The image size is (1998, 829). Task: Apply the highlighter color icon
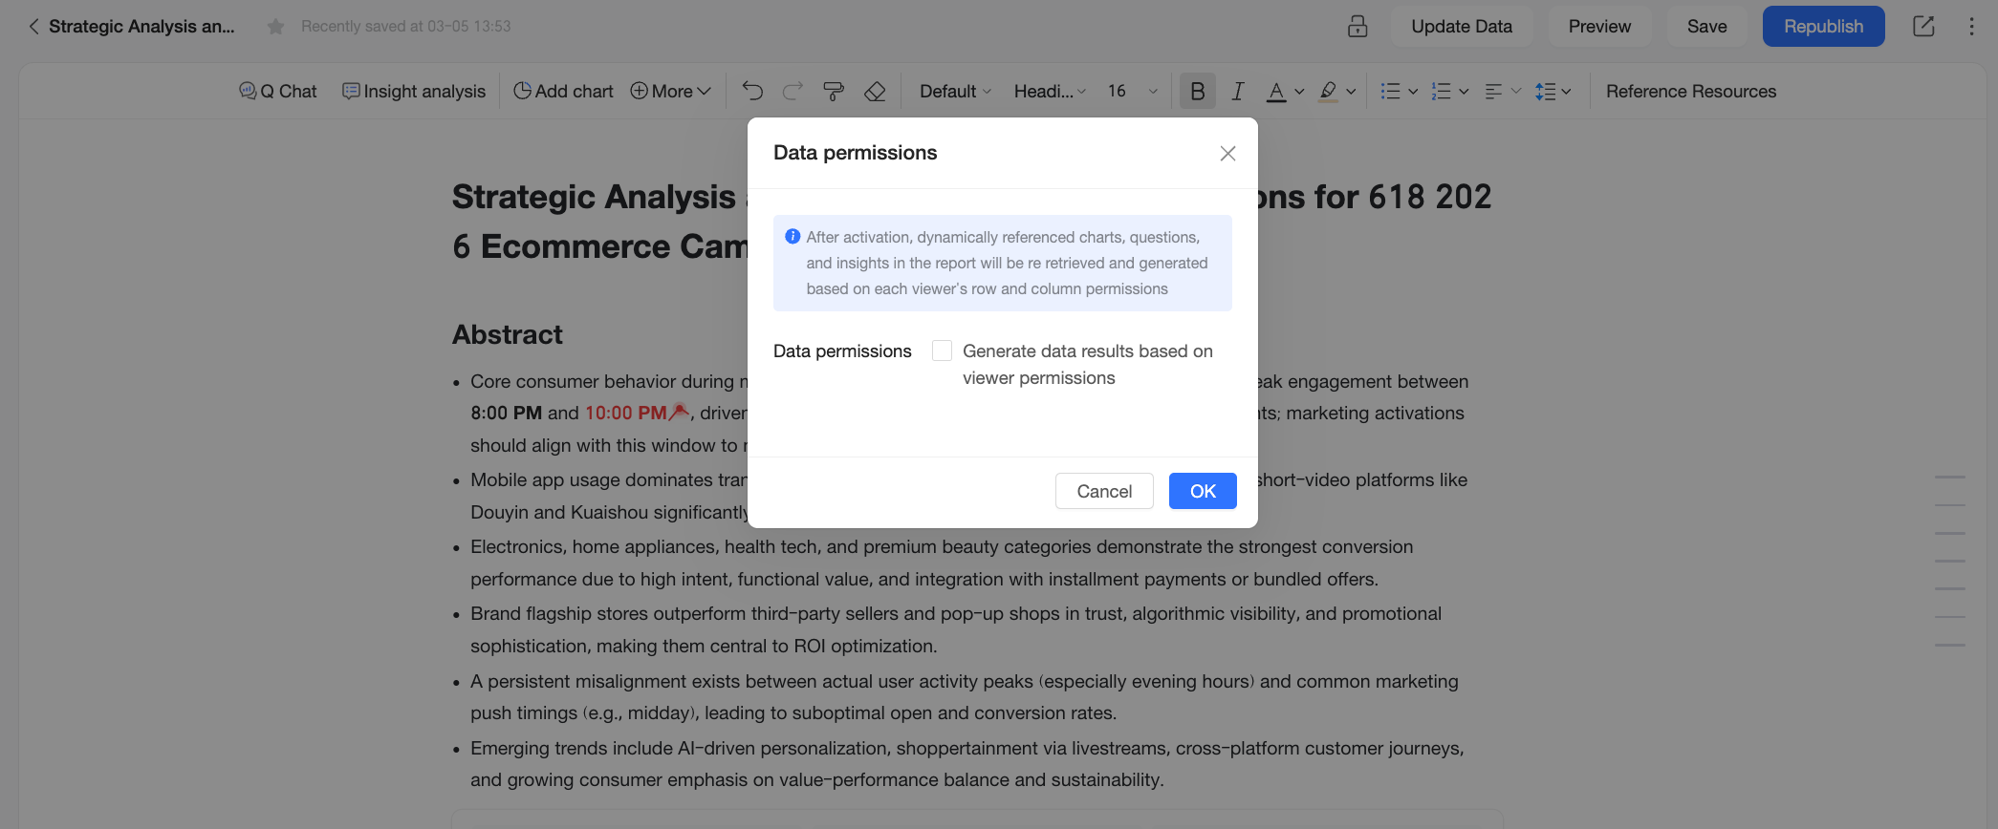[x=1328, y=91]
